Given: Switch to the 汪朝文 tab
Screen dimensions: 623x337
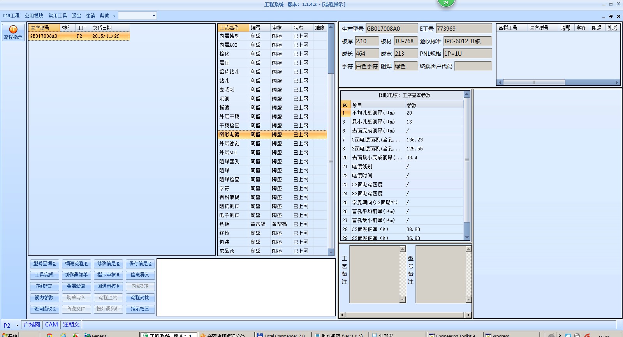Looking at the screenshot, I should [71, 325].
